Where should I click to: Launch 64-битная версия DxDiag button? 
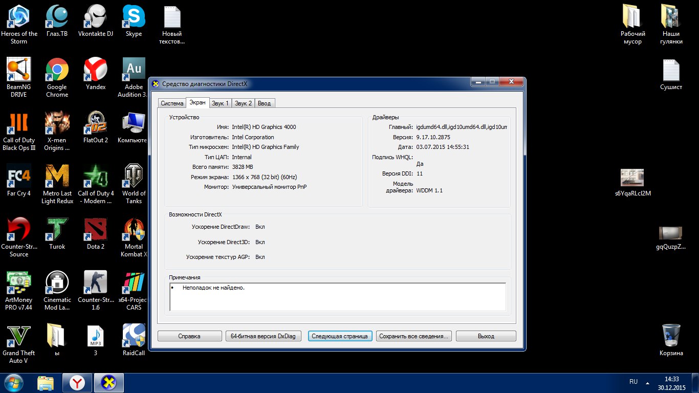(x=264, y=336)
